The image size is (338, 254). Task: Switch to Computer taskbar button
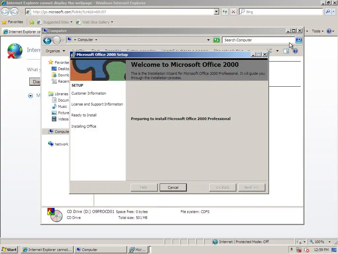click(x=100, y=250)
